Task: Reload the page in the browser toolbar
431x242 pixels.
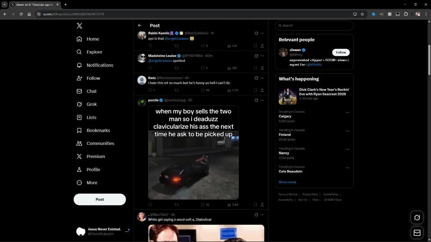Action: pyautogui.click(x=21, y=14)
